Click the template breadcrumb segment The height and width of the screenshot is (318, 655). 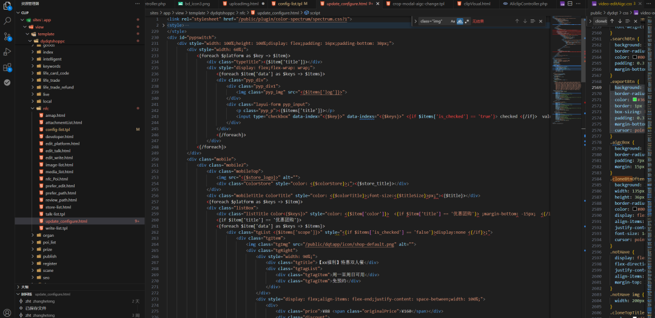(x=196, y=13)
